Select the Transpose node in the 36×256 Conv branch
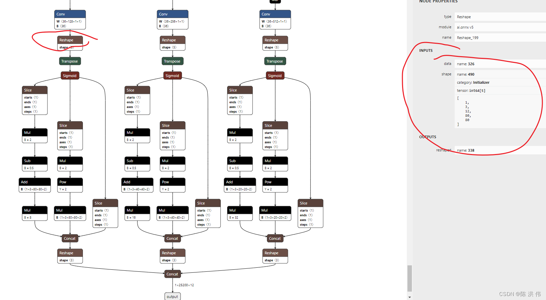The width and height of the screenshot is (546, 300). 173,61
